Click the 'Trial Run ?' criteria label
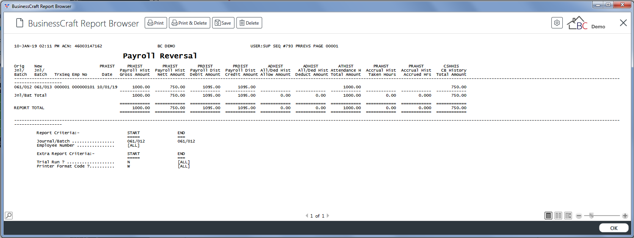Screen dimensions: 634x238 click(x=50, y=162)
